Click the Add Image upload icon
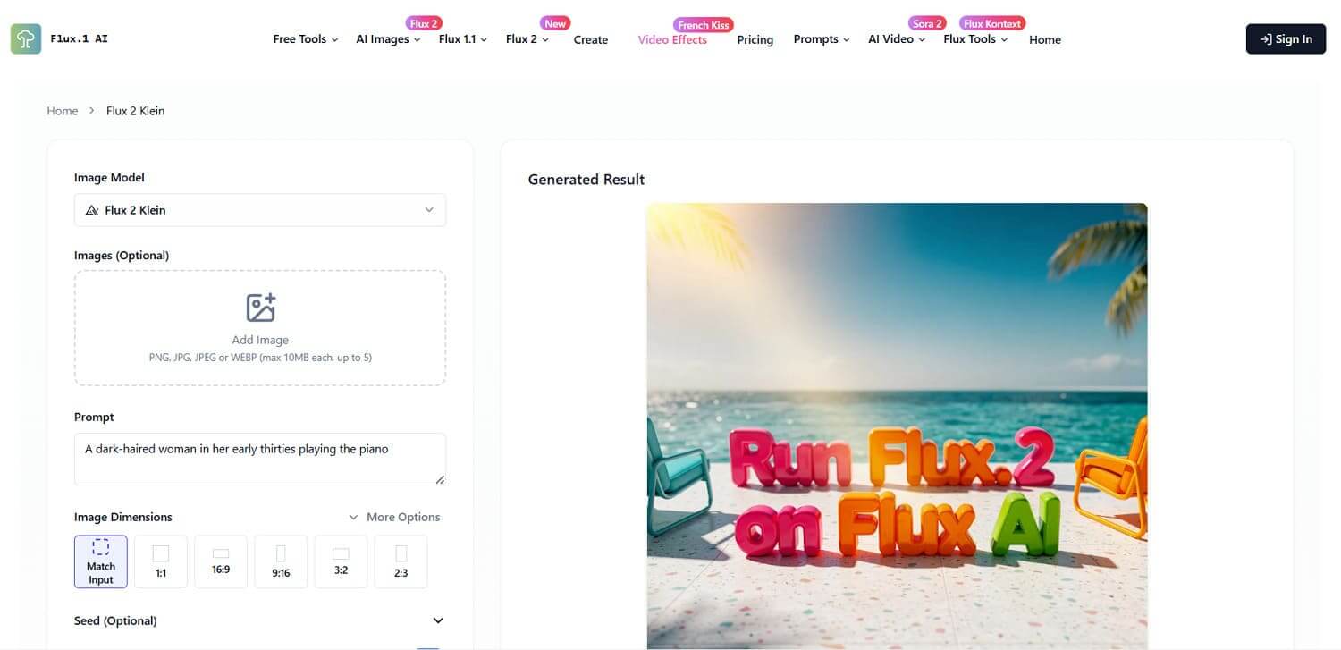Screen dimensions: 1341x650 tap(260, 306)
